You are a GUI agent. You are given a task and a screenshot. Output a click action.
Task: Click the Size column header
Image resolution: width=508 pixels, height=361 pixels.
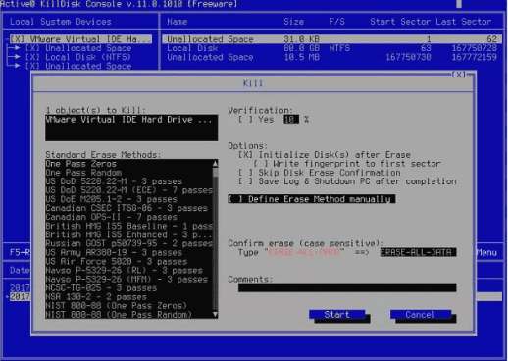tap(293, 22)
